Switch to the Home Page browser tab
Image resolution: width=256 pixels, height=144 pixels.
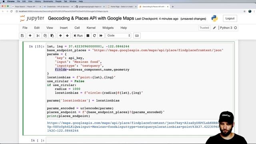(x=122, y=6)
